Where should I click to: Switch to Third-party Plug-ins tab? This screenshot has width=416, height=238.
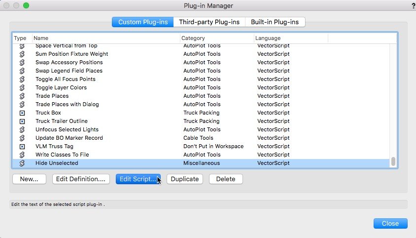(x=209, y=22)
